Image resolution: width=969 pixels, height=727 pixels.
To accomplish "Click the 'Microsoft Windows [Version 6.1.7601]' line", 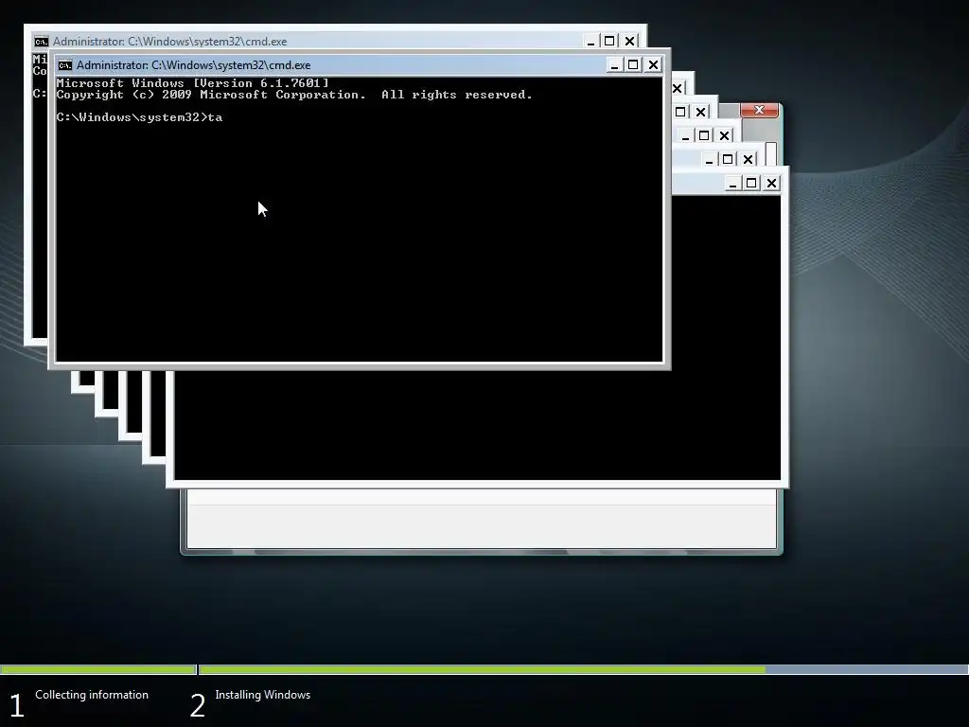I will (x=192, y=83).
